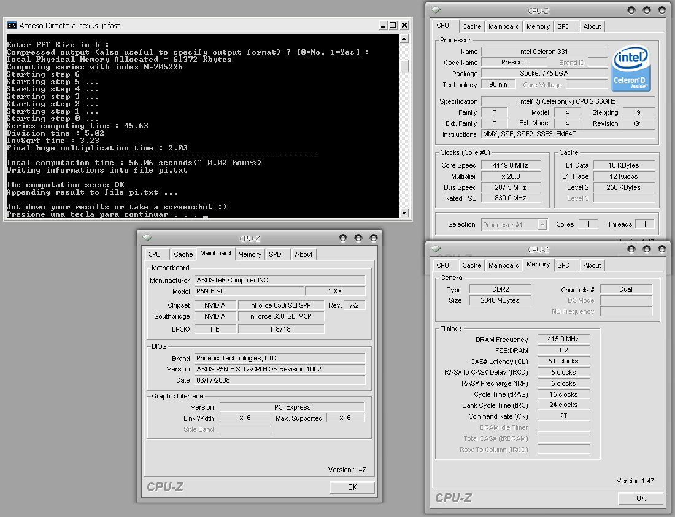The image size is (675, 517).
Task: Click the CAS# Latency value 5.0 clocks
Action: pyautogui.click(x=563, y=361)
